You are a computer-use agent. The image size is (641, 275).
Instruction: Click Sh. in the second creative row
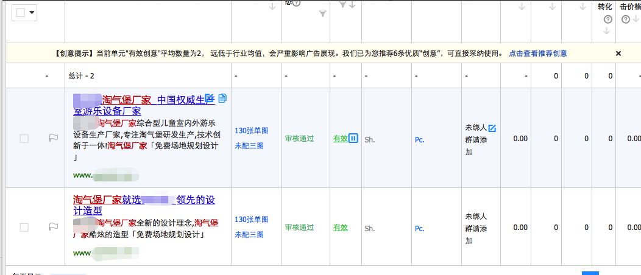tap(370, 229)
